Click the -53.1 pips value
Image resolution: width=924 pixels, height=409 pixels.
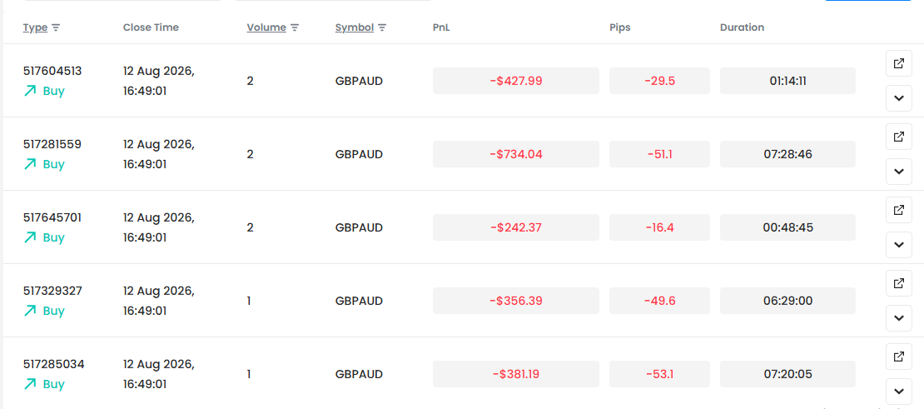660,374
